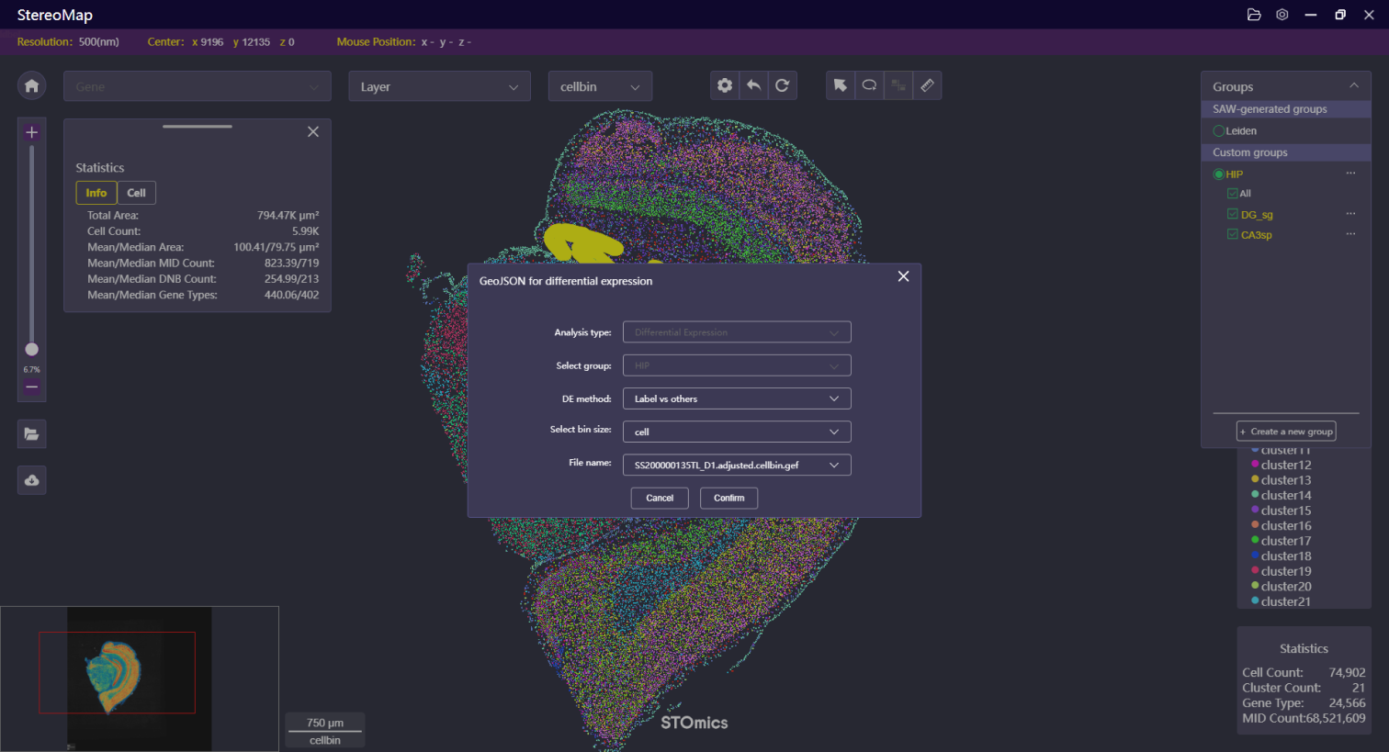The height and width of the screenshot is (752, 1389).
Task: Click the zoom slider handle
Action: point(32,349)
